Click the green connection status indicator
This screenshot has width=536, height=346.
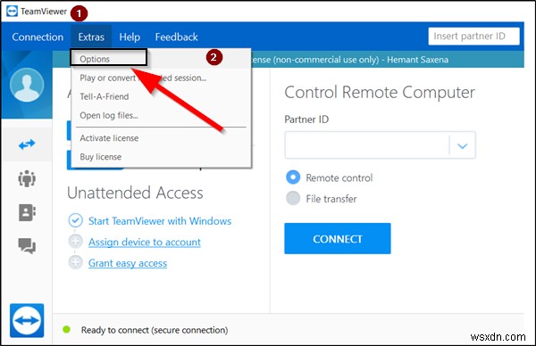click(x=67, y=329)
